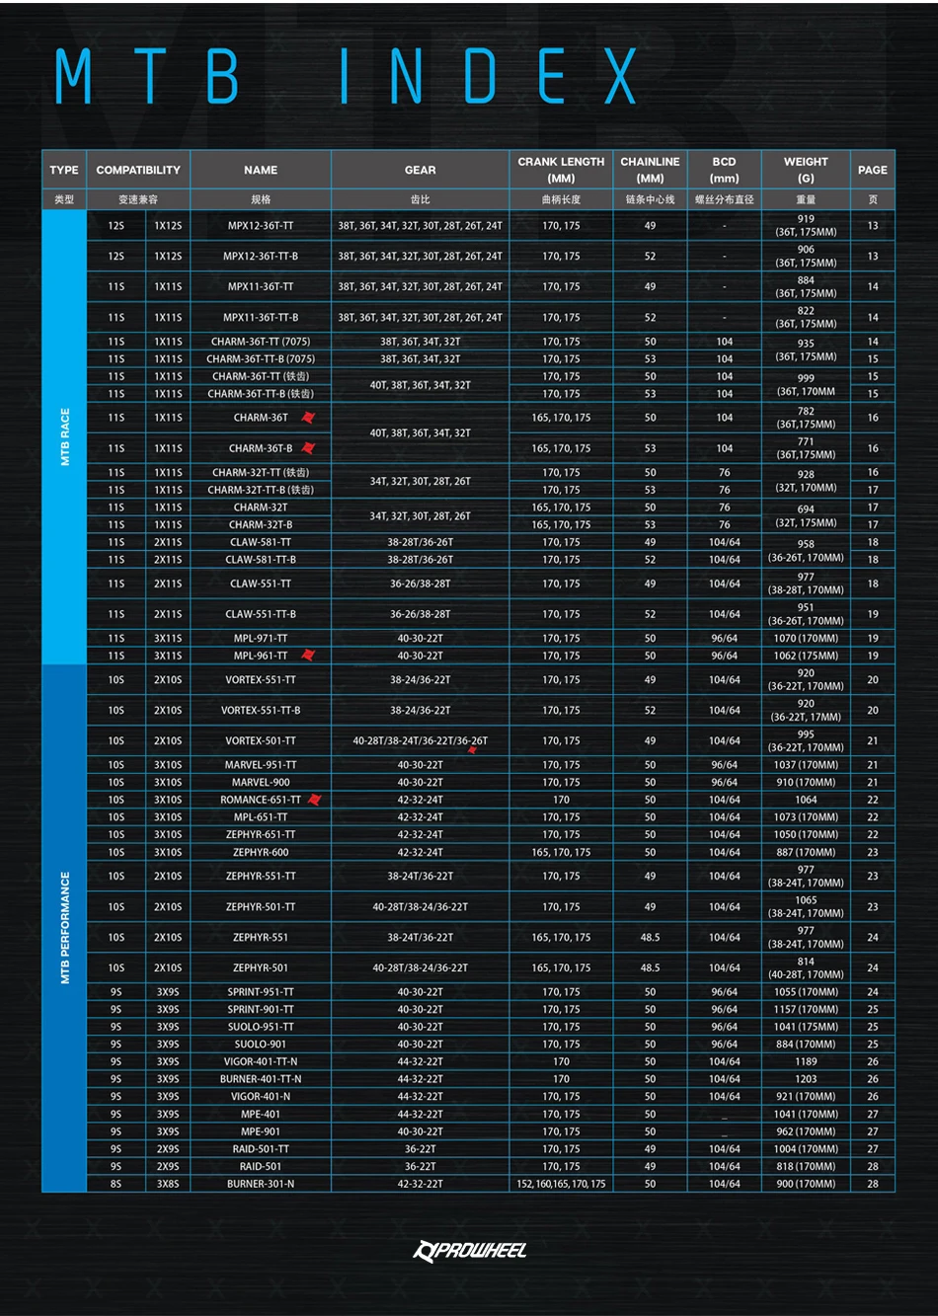Select the CLAW-551-TT-B name cell
Viewport: 938px width, 1316px height.
coord(261,614)
